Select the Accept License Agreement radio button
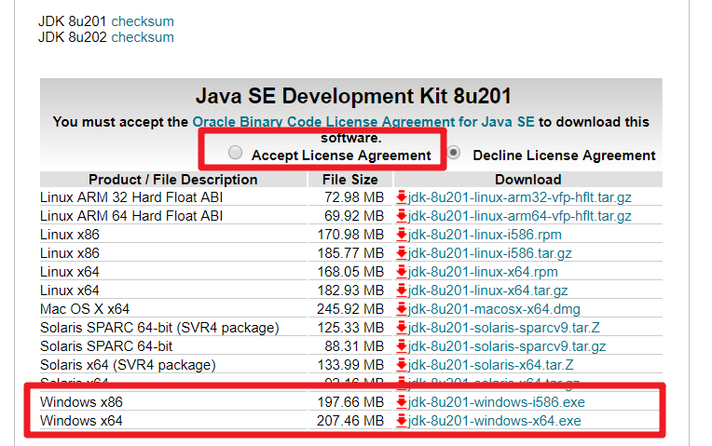This screenshot has height=446, width=712. [235, 153]
